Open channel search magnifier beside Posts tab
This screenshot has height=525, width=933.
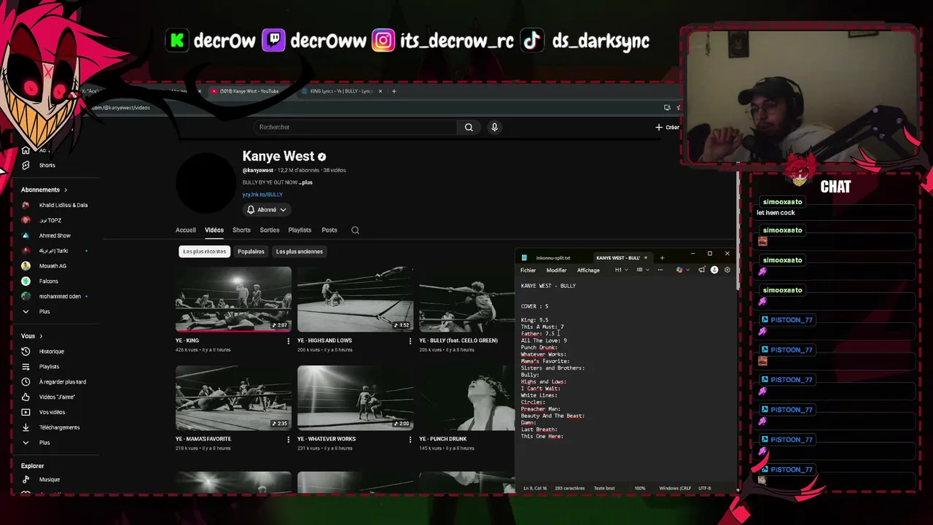point(355,230)
